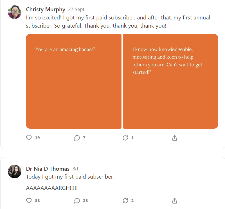Open the 'knowledgeable, motivating' testimonial image
The width and height of the screenshot is (225, 209).
(x=170, y=81)
